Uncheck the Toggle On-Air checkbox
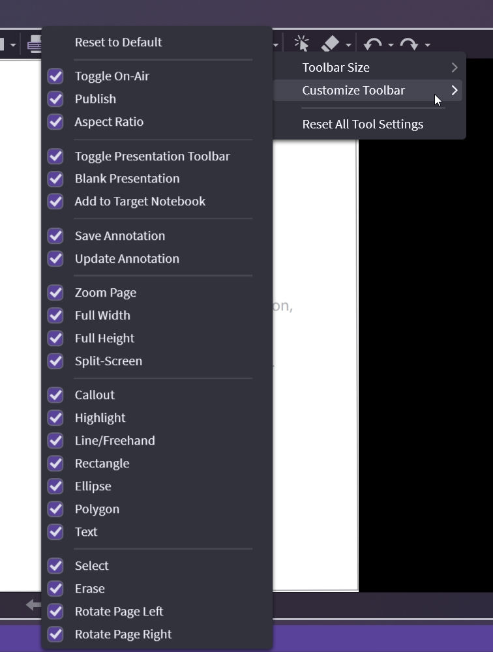The height and width of the screenshot is (652, 493). (55, 76)
